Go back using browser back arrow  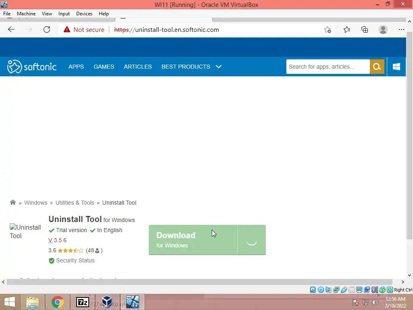point(11,29)
